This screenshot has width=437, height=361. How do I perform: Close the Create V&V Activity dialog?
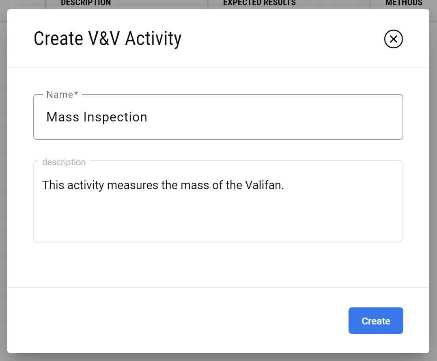[x=393, y=39]
